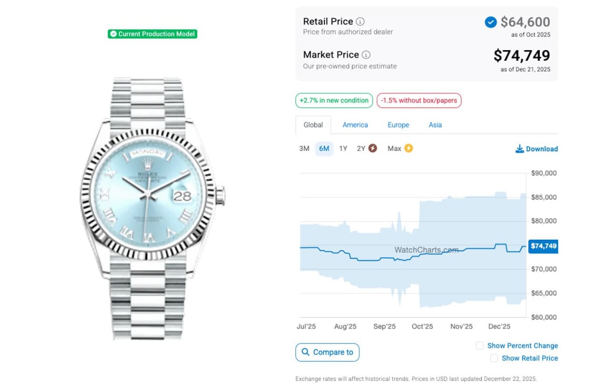The height and width of the screenshot is (390, 589).
Task: Click the Retail Price info icon
Action: 360,22
